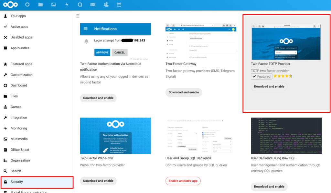Download and enable User Backend Using Raw SQL
331x193 pixels.
tap(269, 187)
